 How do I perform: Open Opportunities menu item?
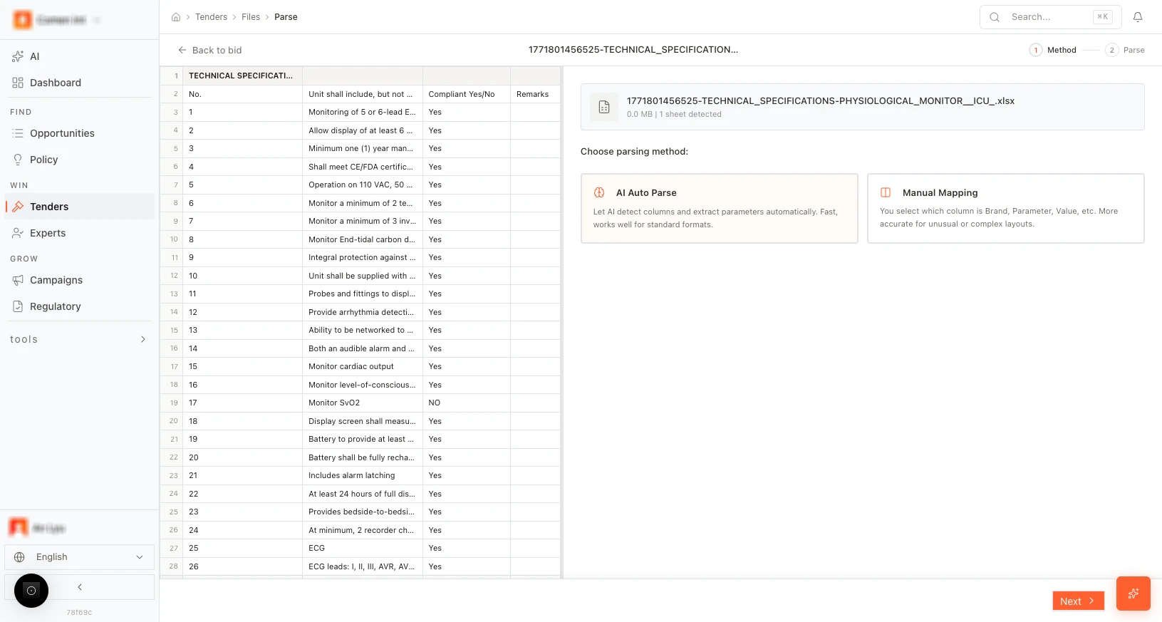point(80,133)
